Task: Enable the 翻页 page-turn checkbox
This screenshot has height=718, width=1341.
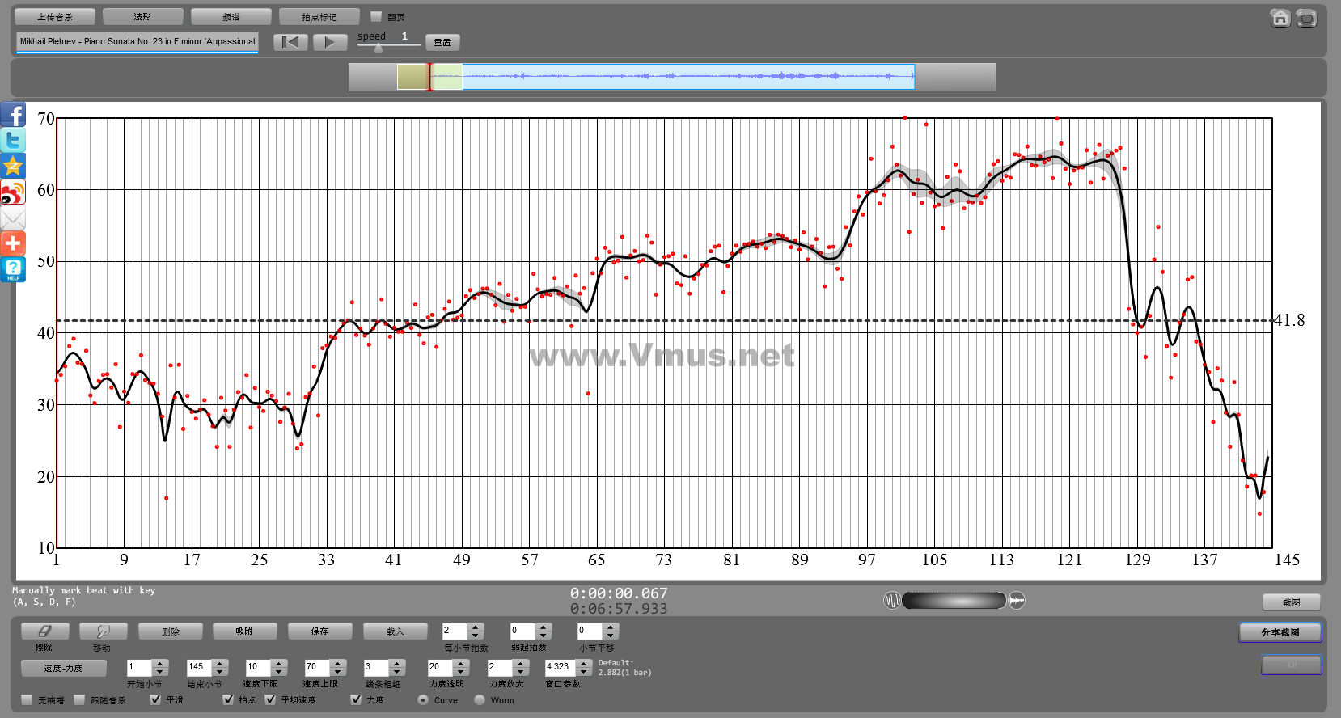Action: point(376,16)
